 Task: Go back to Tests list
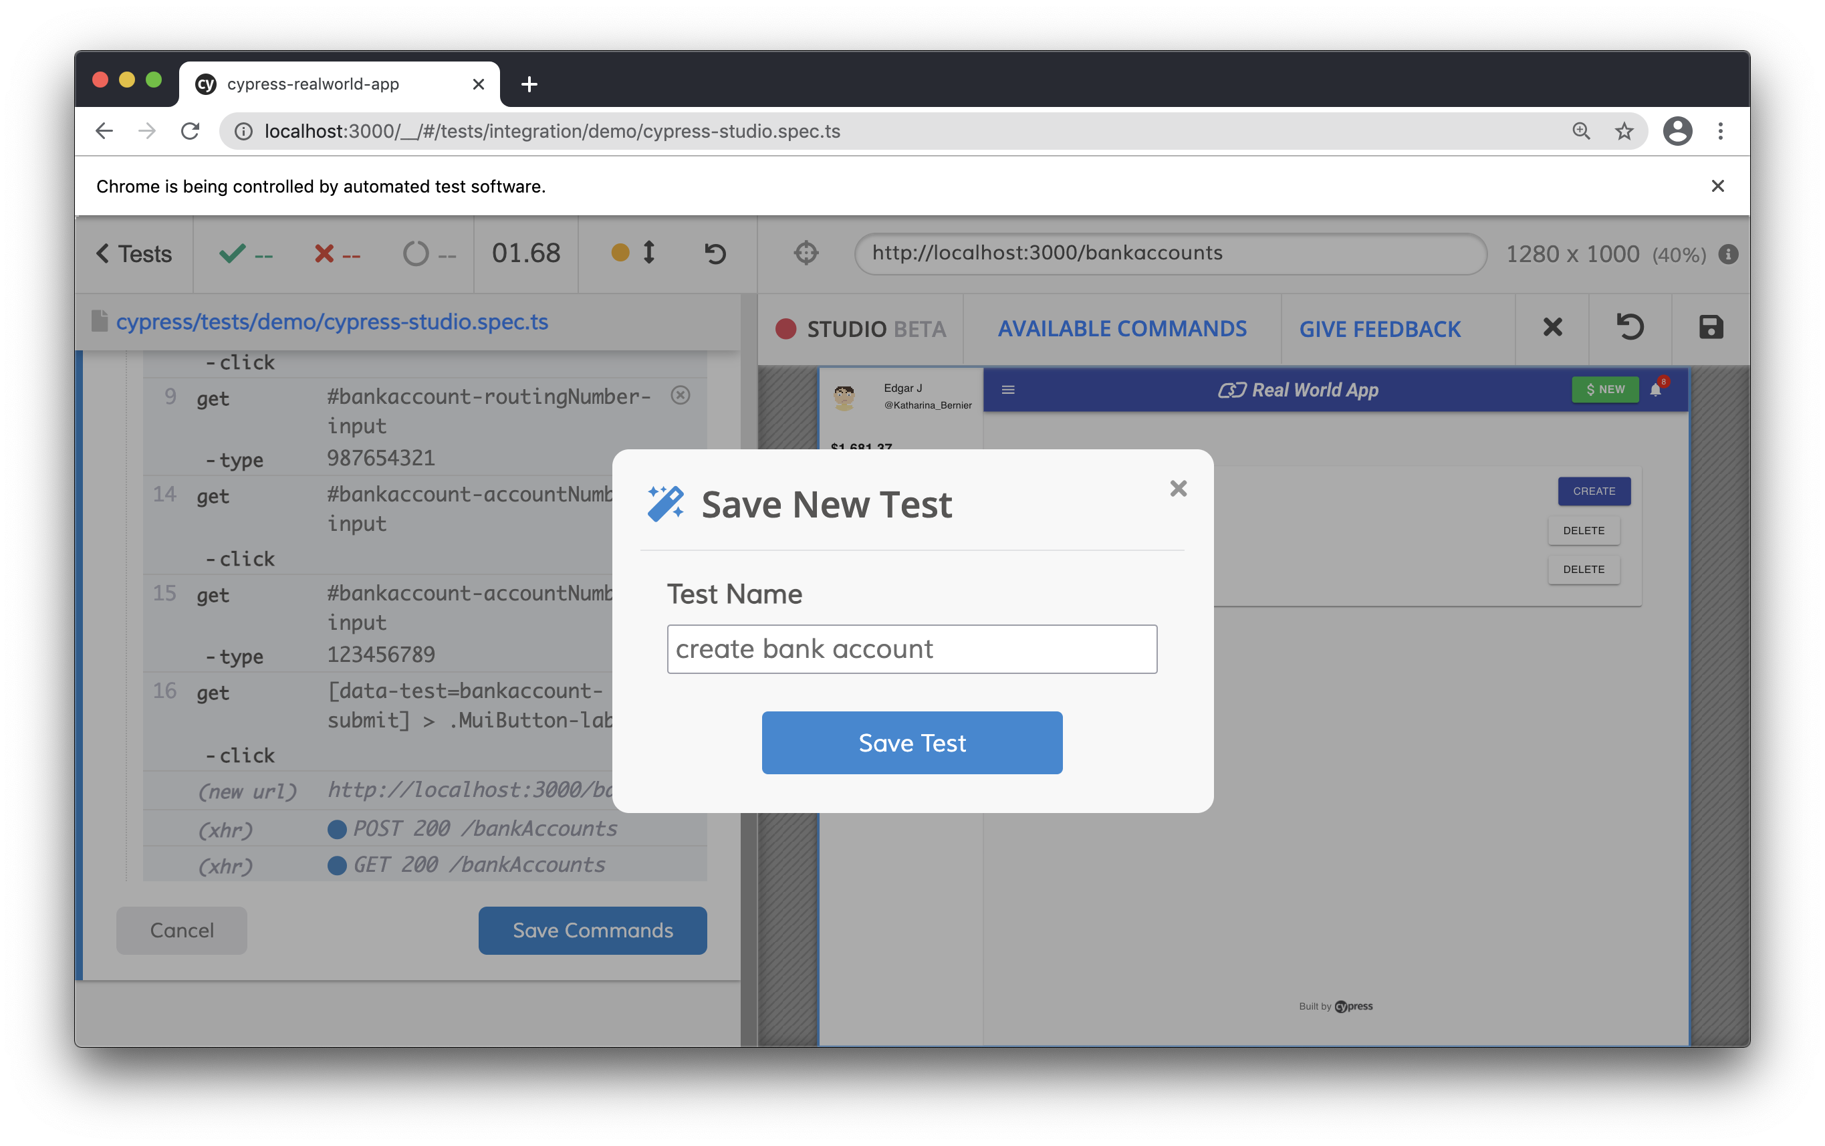pos(134,253)
